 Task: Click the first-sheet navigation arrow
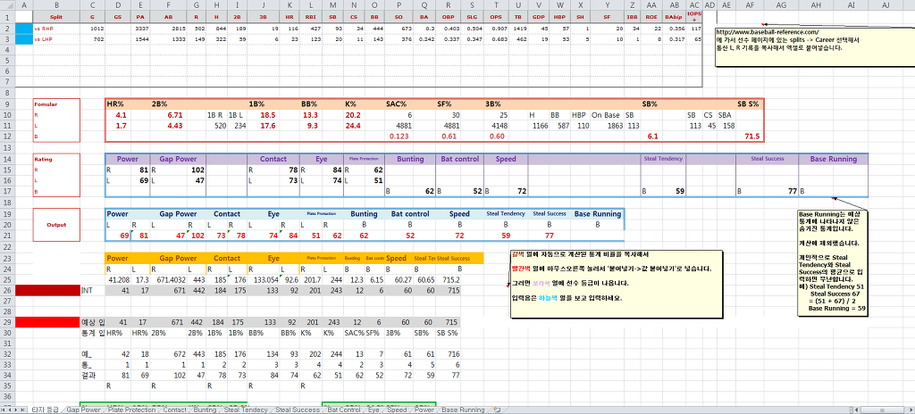click(x=4, y=410)
